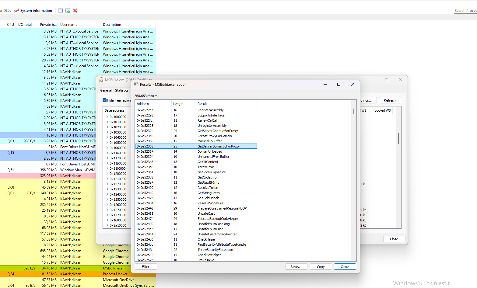Expand base address 0x1040000

tap(107, 137)
